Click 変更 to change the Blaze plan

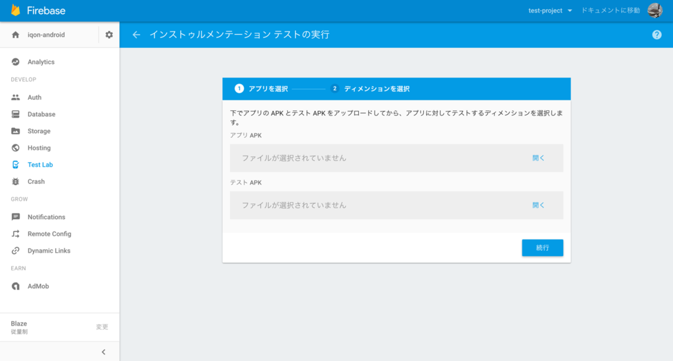(x=102, y=327)
